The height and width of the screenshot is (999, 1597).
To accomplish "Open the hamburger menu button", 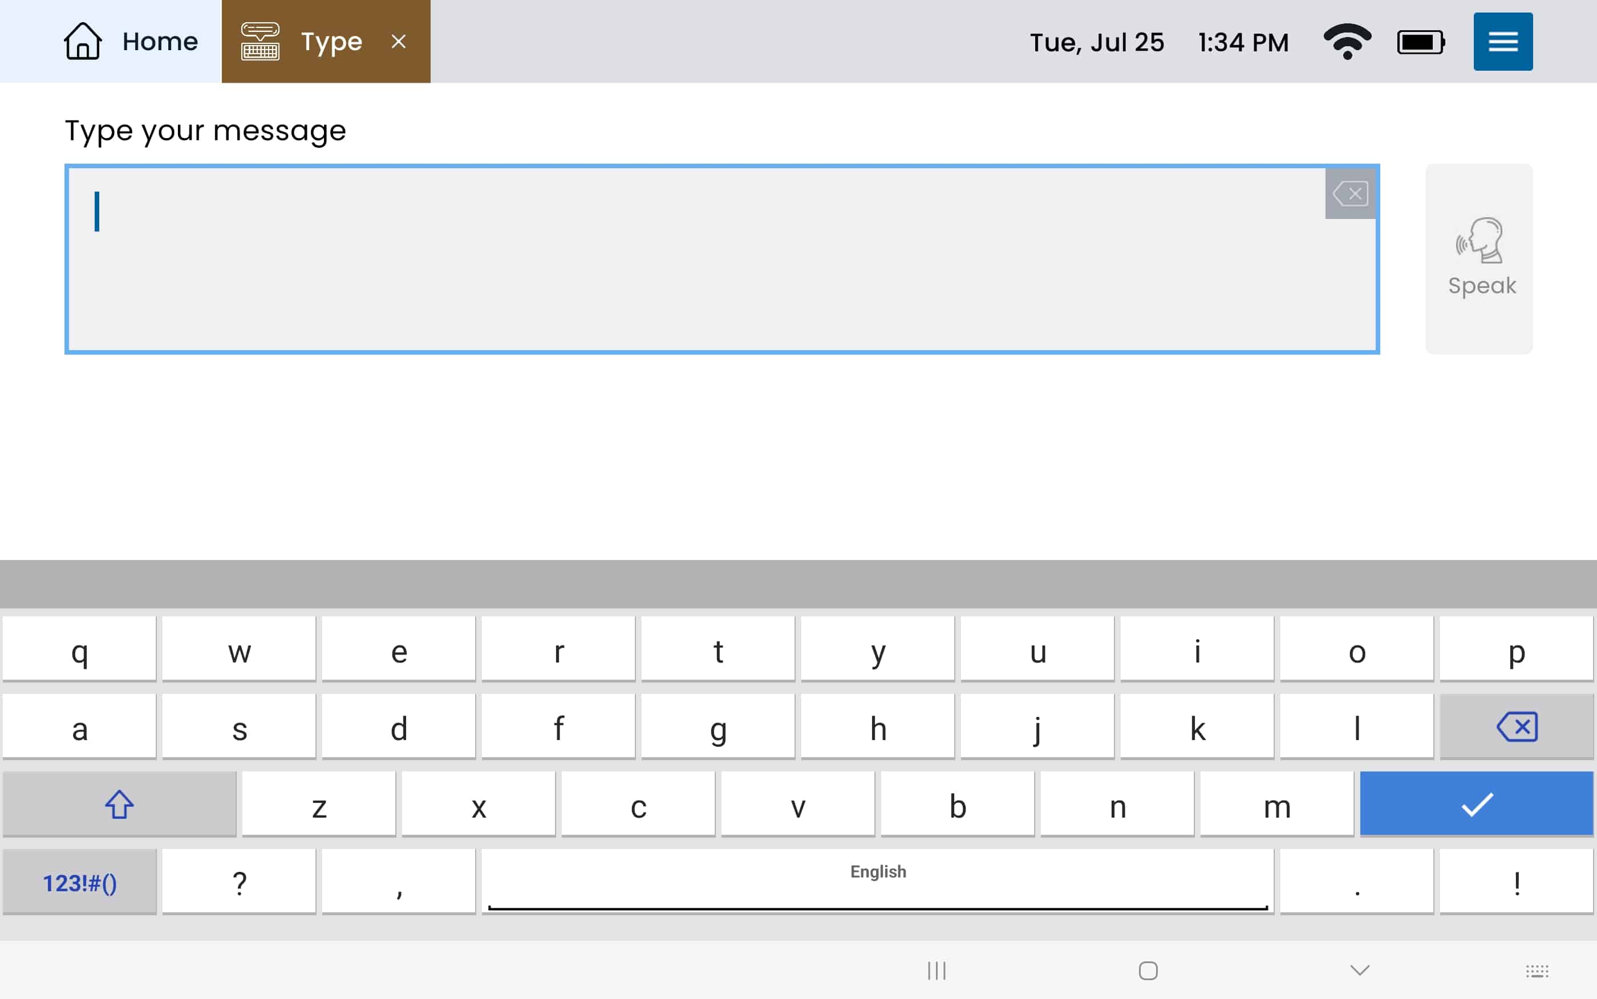I will [1502, 42].
